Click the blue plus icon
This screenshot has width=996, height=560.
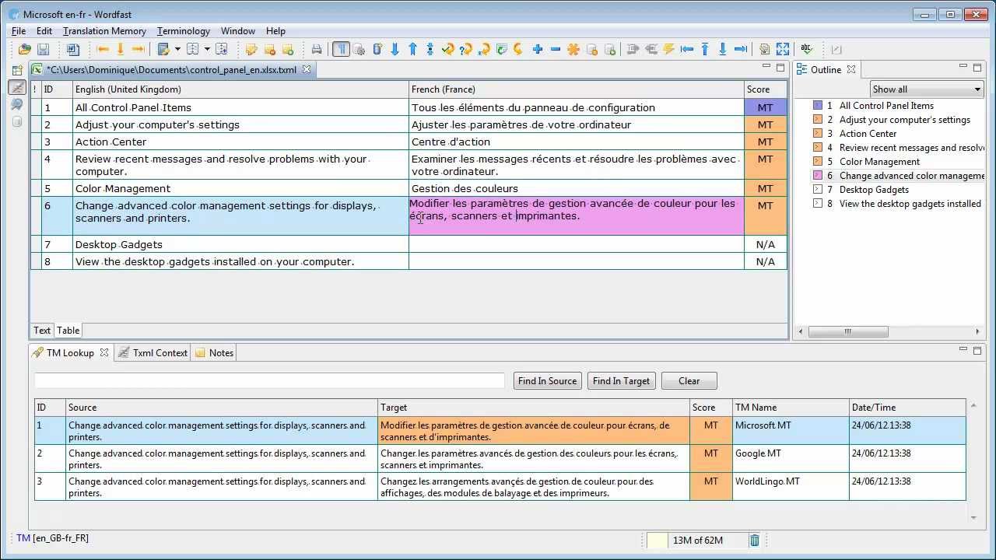(538, 49)
